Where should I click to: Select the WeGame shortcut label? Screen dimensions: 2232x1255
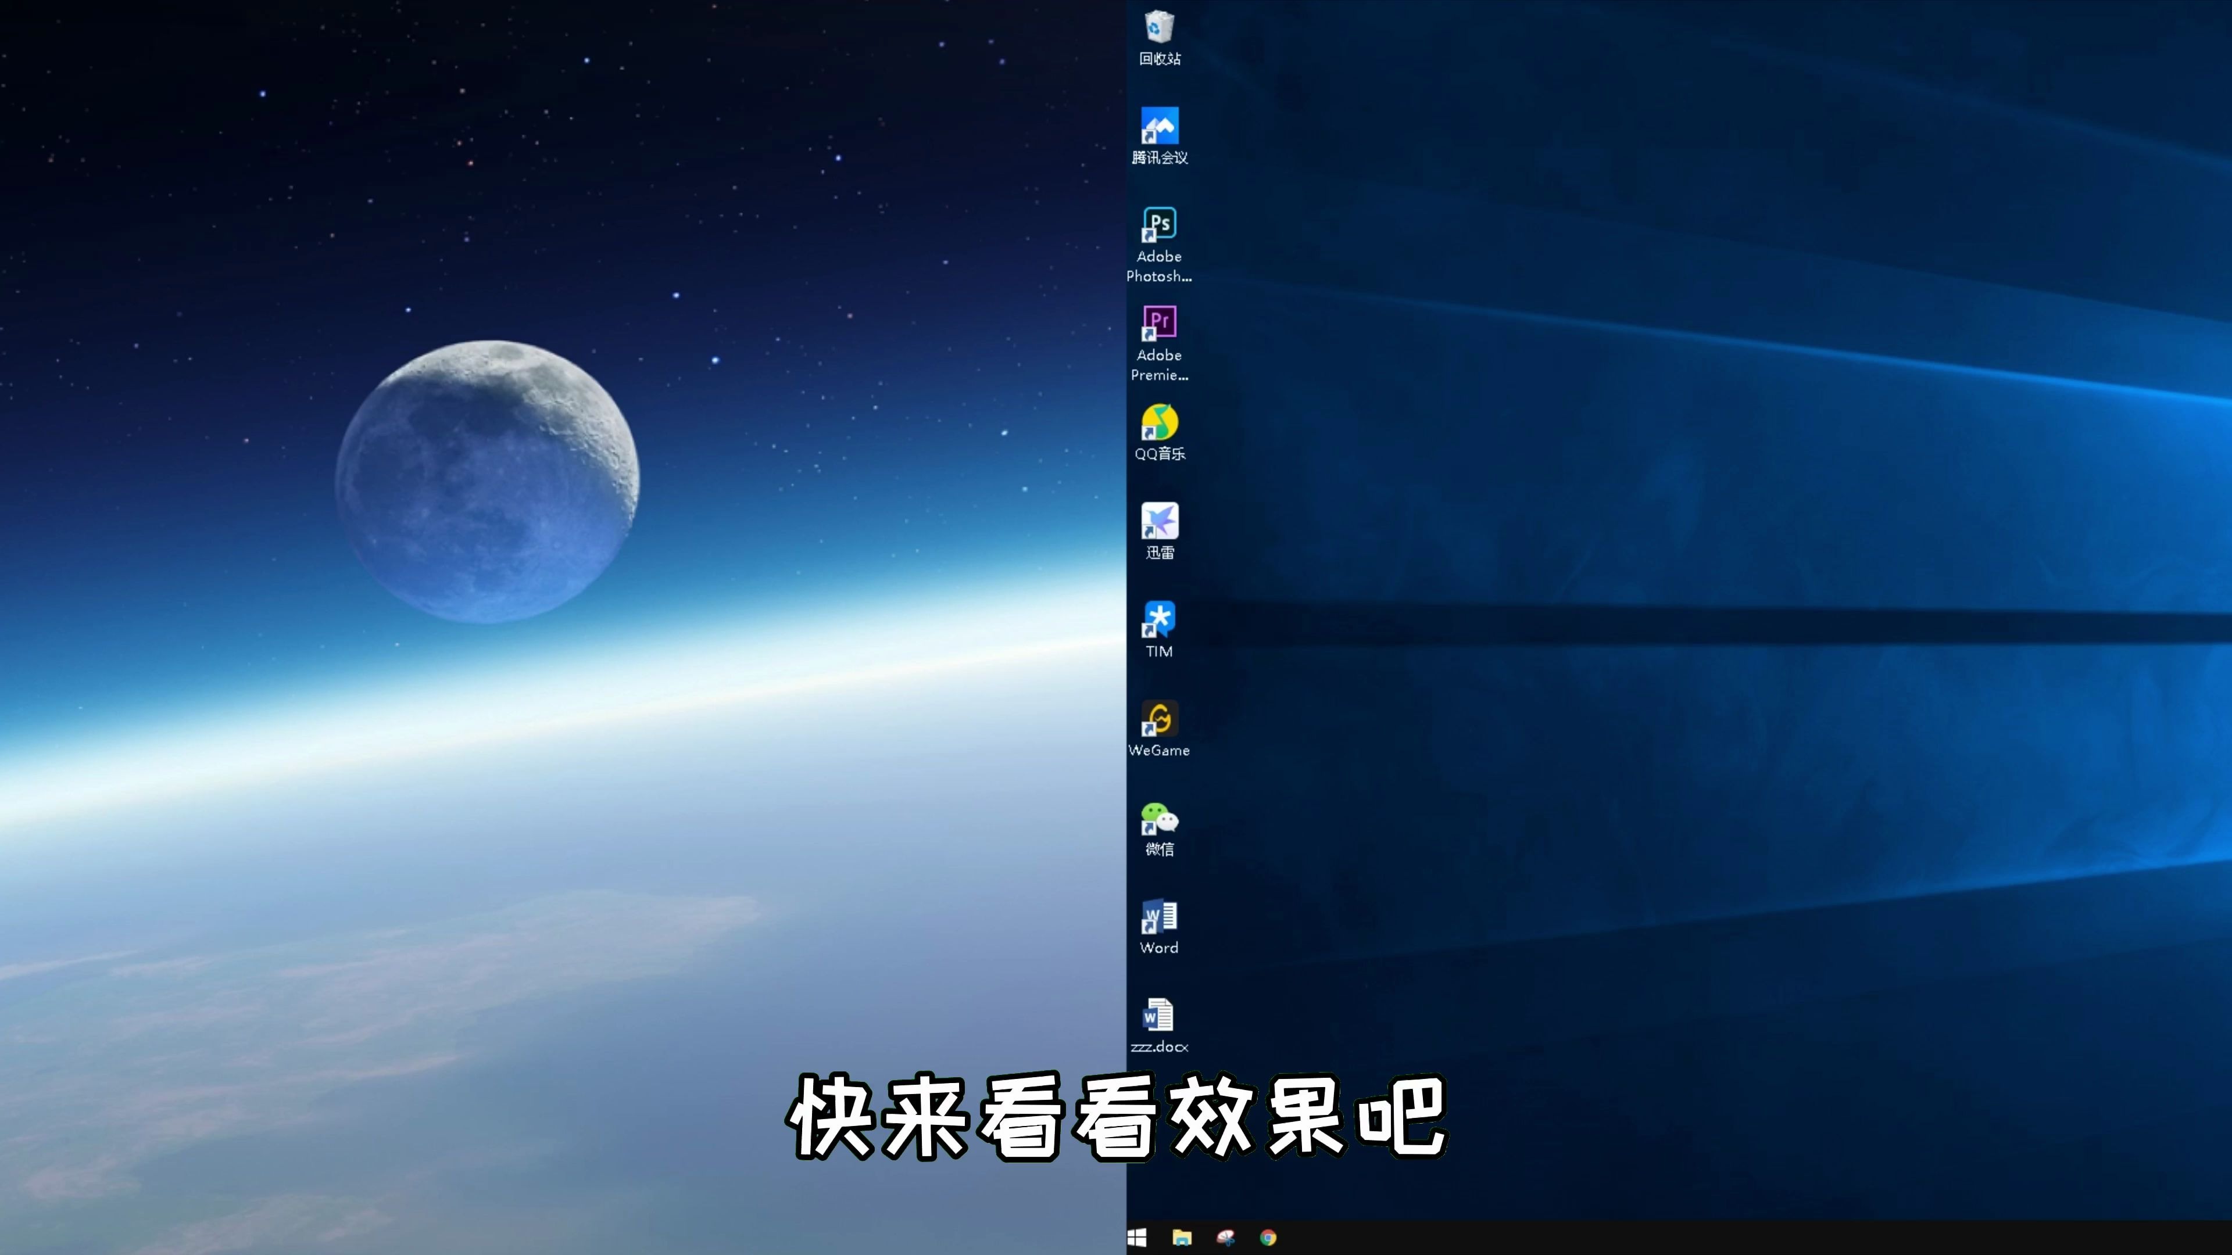[x=1160, y=750]
